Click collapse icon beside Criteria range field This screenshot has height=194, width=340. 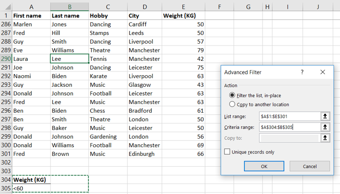point(325,127)
